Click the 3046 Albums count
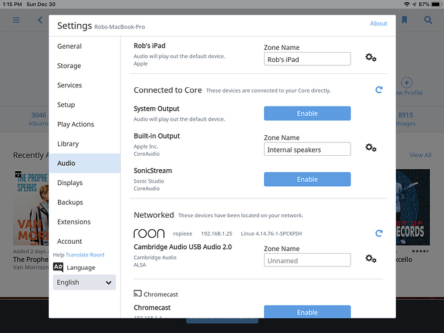This screenshot has height=333, width=444. click(x=39, y=119)
